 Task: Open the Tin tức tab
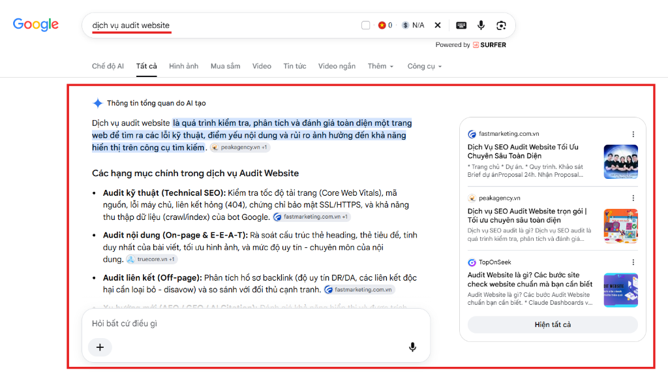[x=295, y=66]
